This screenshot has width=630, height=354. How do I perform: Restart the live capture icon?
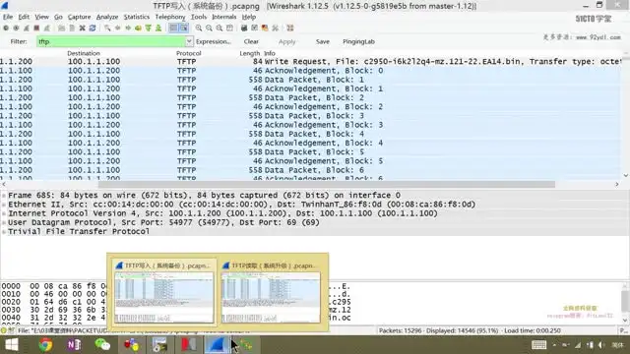[x=47, y=29]
